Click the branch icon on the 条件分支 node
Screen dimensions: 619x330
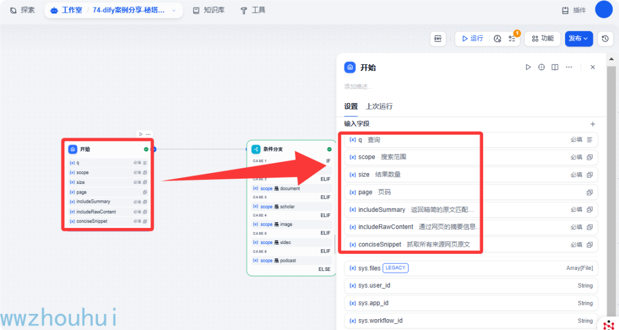256,149
